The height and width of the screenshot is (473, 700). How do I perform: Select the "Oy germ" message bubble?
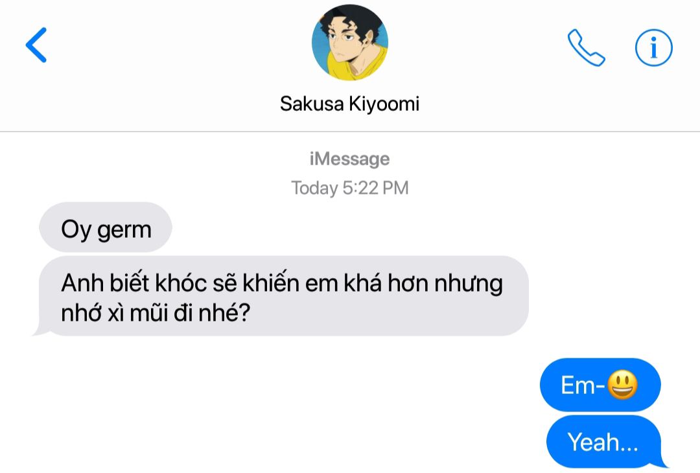106,227
